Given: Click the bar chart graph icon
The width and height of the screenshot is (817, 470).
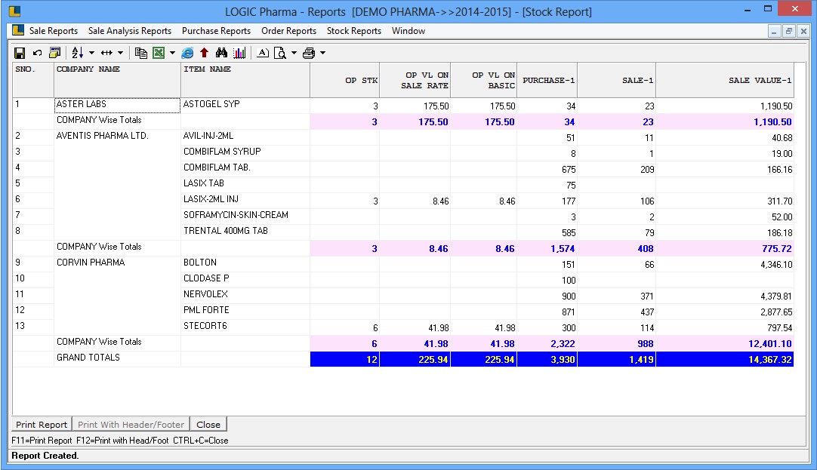Looking at the screenshot, I should coord(239,53).
